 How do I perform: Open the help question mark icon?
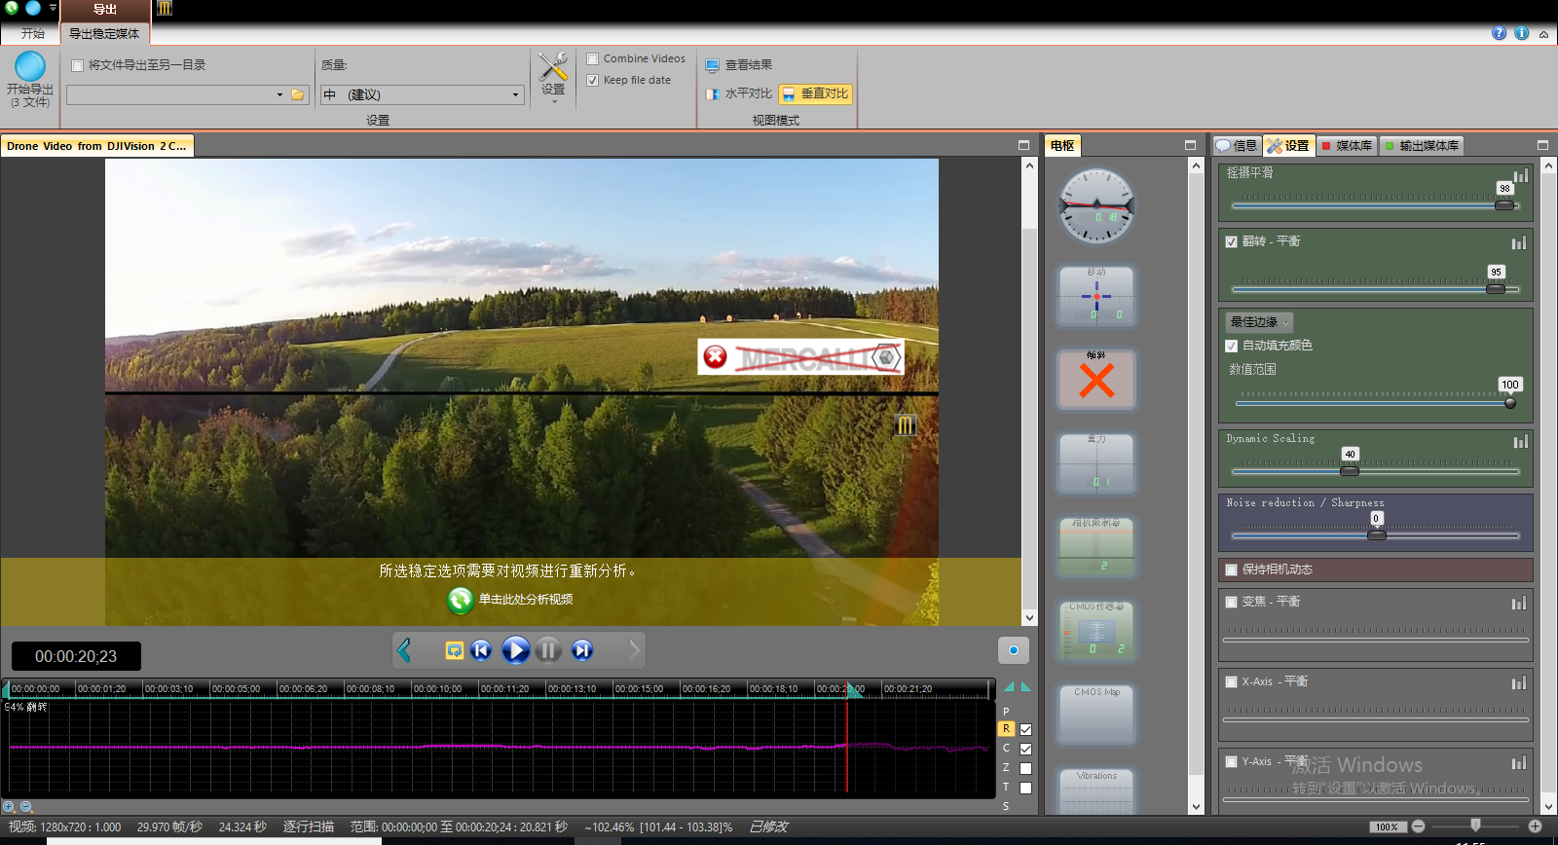(1499, 33)
